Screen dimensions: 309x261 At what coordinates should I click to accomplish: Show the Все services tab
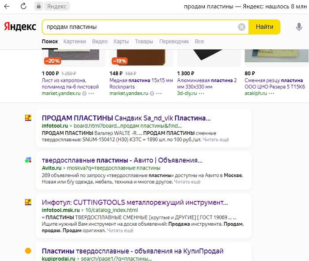[x=199, y=42]
